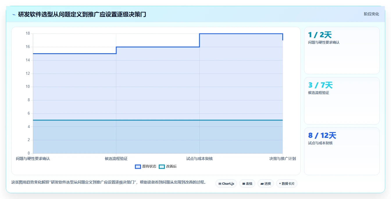Click the y-axis value 8
Screen dimensions: 391x199
coord(29,100)
